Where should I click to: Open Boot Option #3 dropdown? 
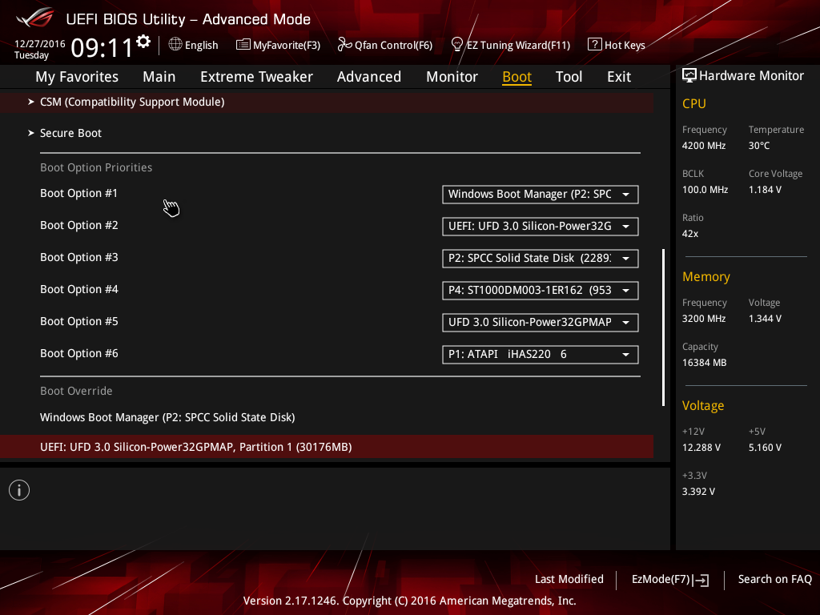click(x=541, y=259)
